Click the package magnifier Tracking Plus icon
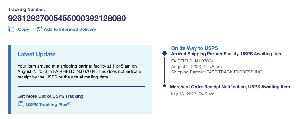 tap(21, 104)
